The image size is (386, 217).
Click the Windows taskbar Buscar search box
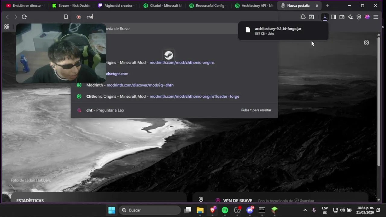(150, 210)
